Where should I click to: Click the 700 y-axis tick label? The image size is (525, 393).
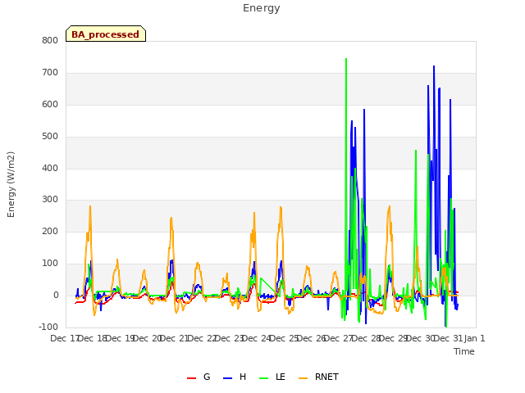point(50,72)
